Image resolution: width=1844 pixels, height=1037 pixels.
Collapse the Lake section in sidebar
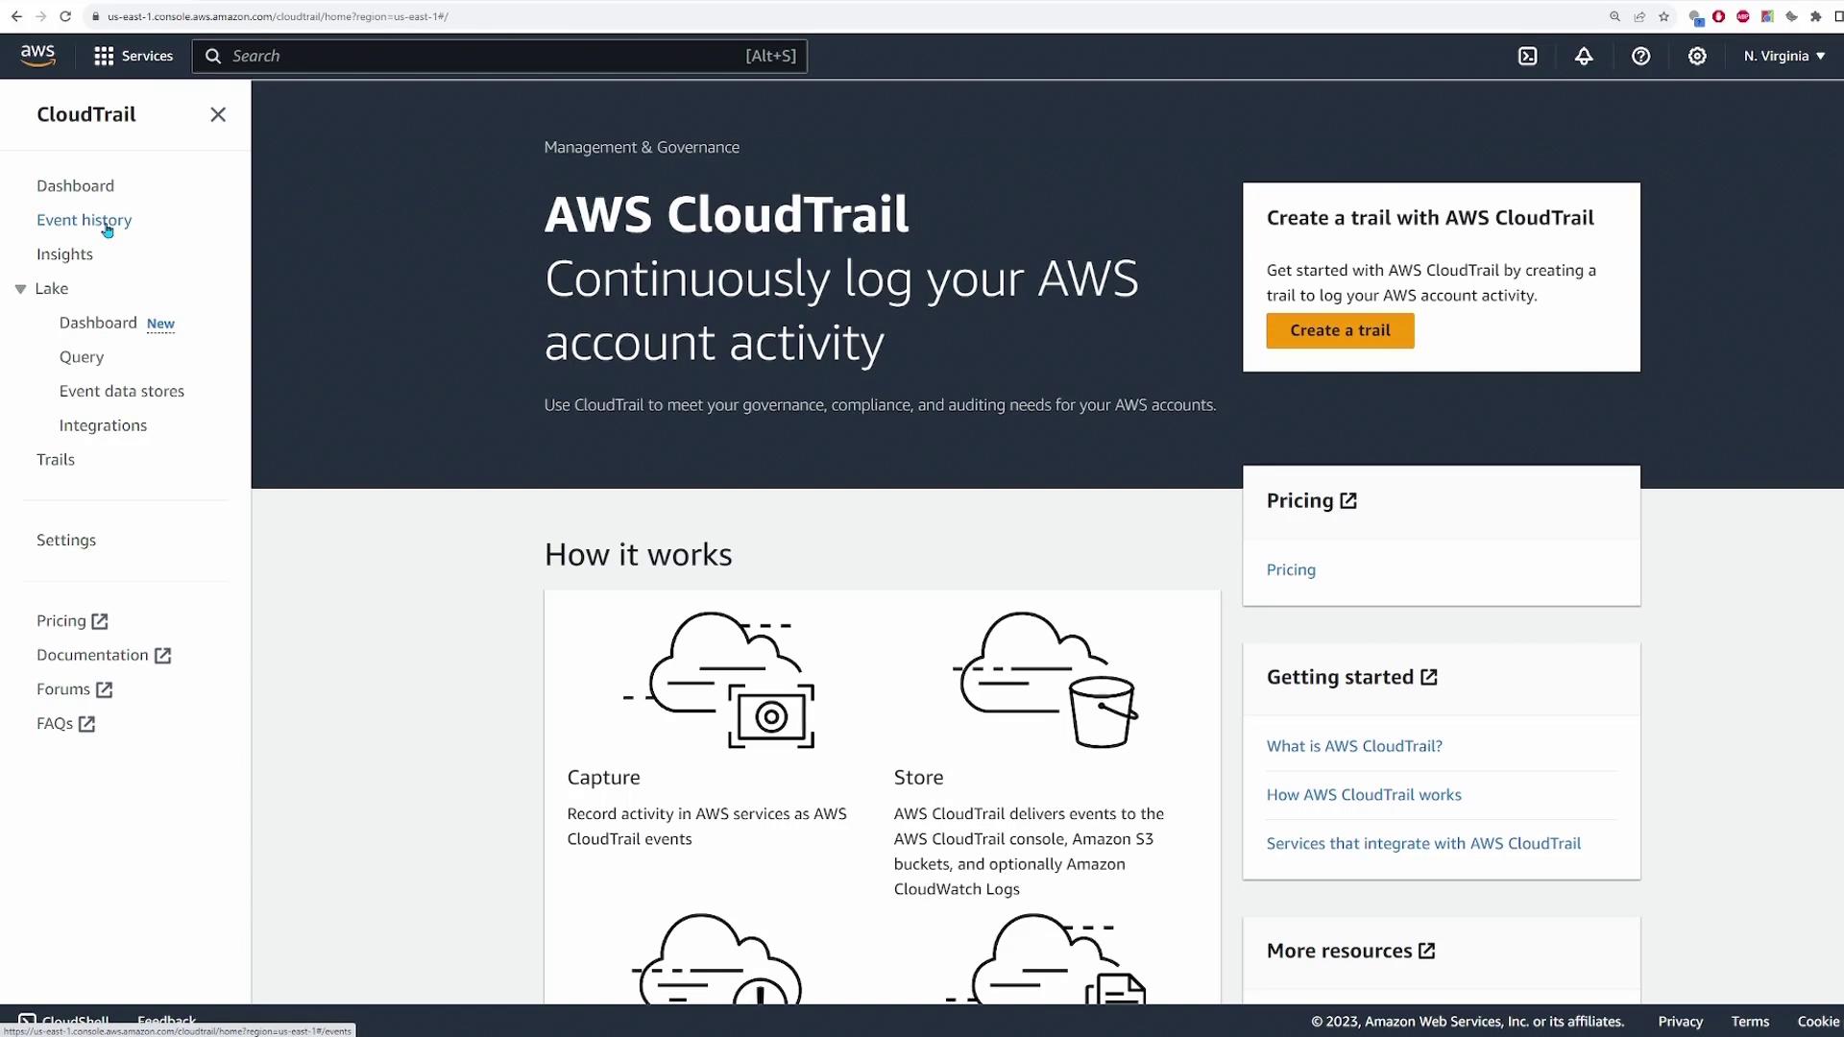[x=20, y=289]
